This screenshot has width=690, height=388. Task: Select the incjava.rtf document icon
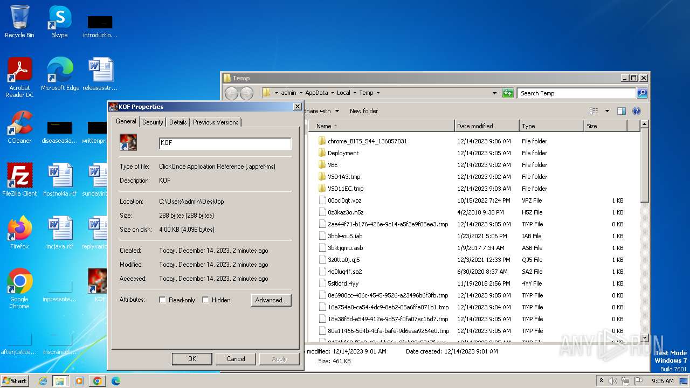60,233
